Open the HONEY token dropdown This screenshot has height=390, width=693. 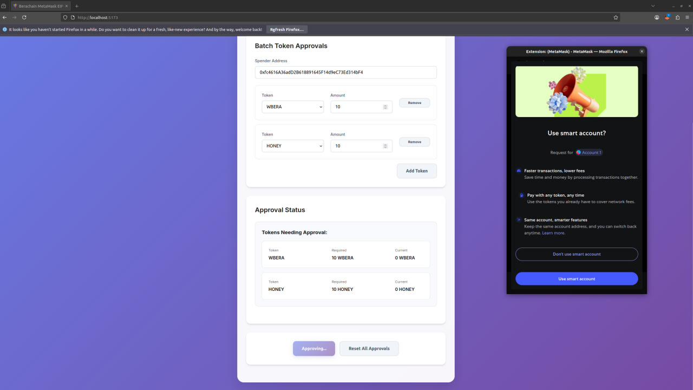[x=292, y=146]
